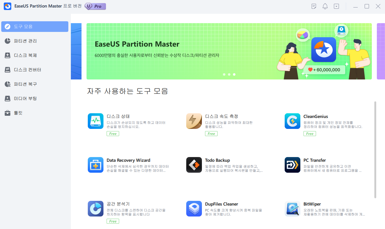This screenshot has width=385, height=229.
Task: Launch PC Transfer from its icon
Action: [x=292, y=165]
